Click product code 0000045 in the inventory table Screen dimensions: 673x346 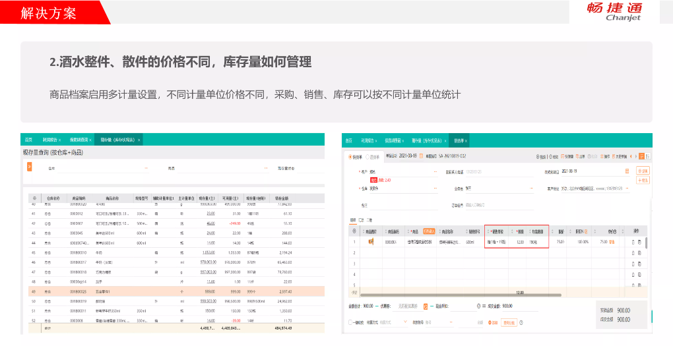pyautogui.click(x=75, y=233)
